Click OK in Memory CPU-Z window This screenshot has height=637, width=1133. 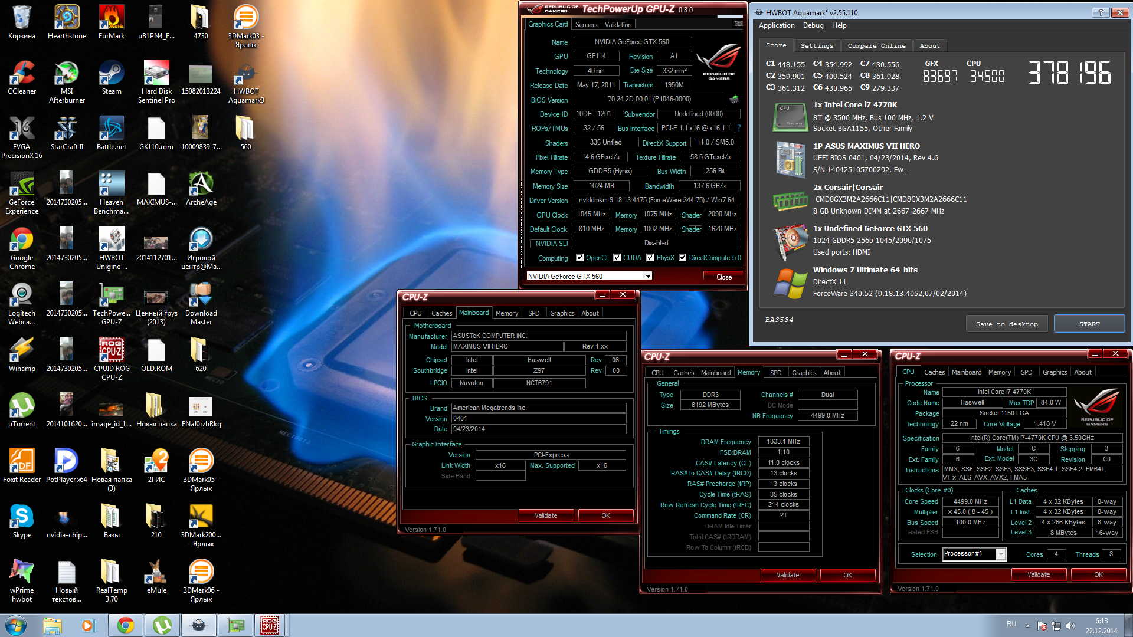pos(847,575)
